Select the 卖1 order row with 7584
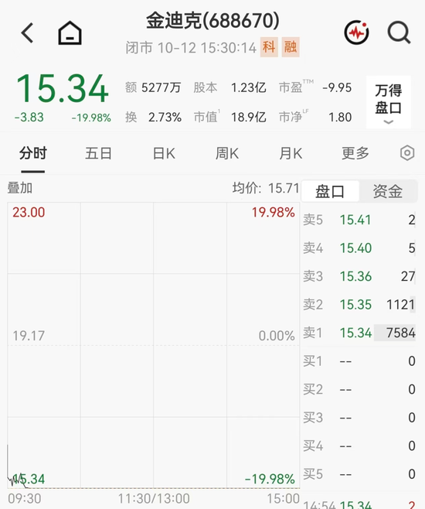 pyautogui.click(x=359, y=333)
